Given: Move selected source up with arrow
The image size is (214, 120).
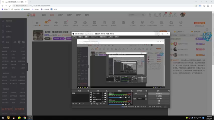Looking at the screenshot, I should 101,104.
